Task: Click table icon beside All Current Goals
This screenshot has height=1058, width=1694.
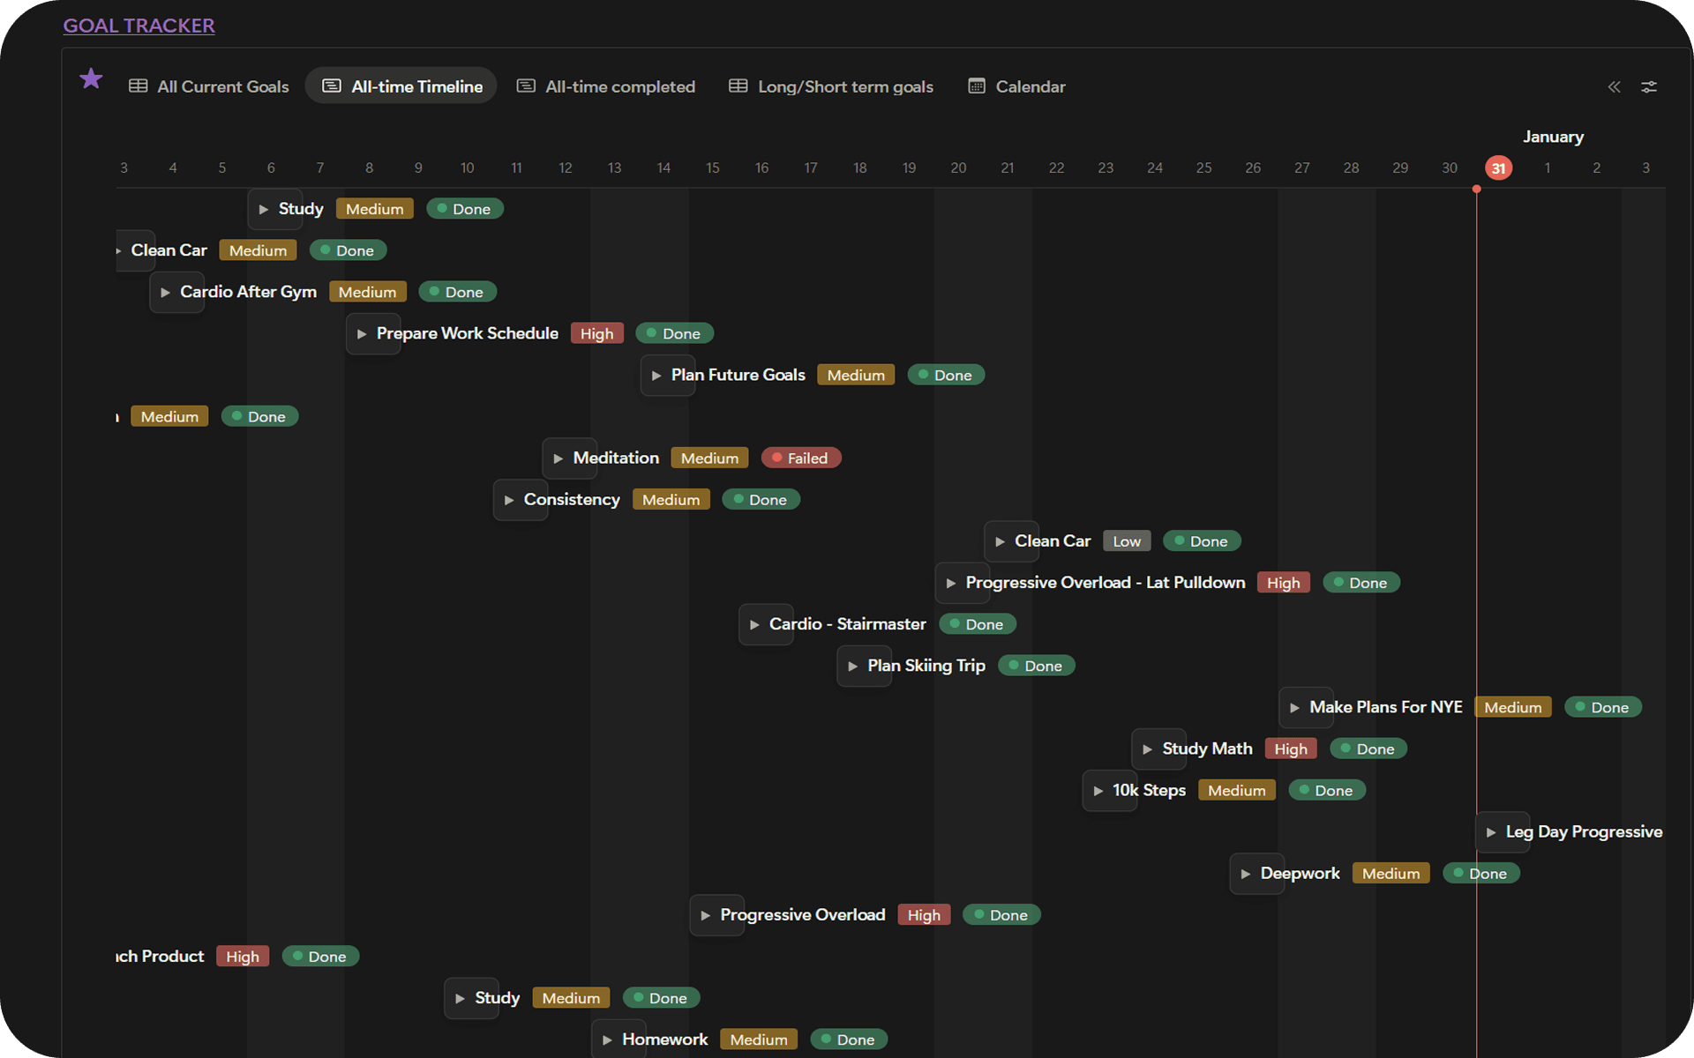Action: point(138,86)
